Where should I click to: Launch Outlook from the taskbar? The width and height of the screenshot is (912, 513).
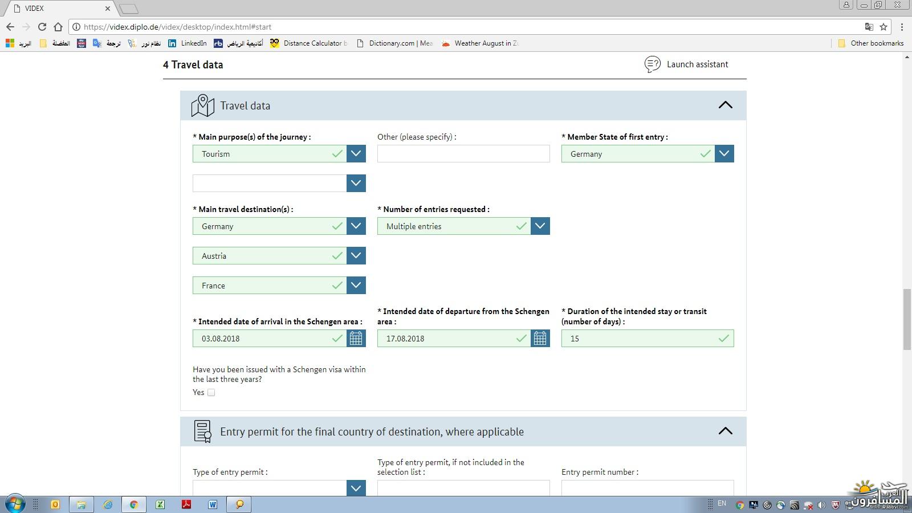55,504
